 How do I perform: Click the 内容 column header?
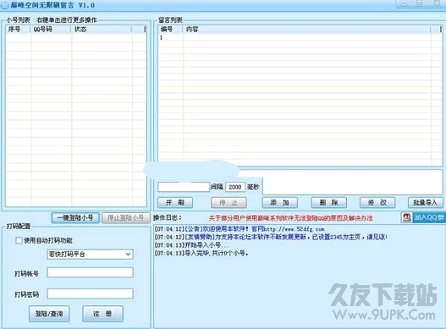pos(306,29)
